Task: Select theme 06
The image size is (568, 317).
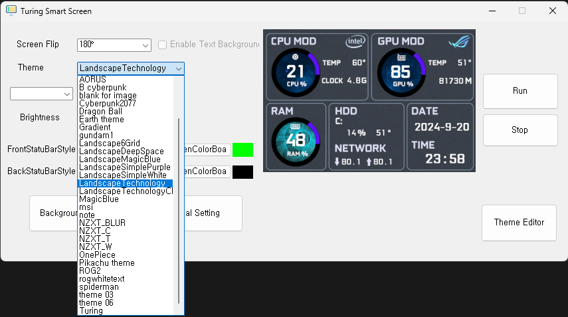Action: (x=126, y=302)
